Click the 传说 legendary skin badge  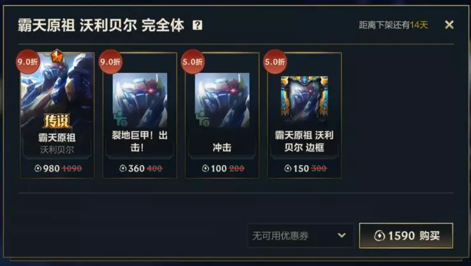click(x=56, y=121)
